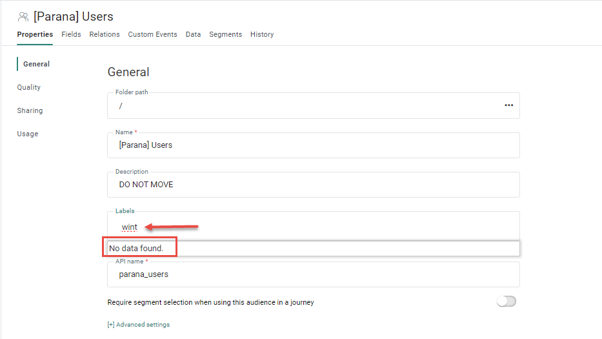Viewport: 602px width, 339px height.
Task: Toggle require segment selection switch
Action: (x=506, y=302)
